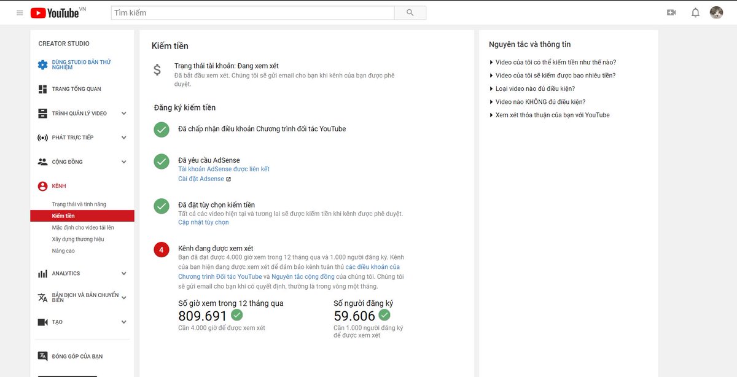Open Tài khoản AdSense được liên kết link
Viewport: 737px width, 377px height.
(x=224, y=169)
